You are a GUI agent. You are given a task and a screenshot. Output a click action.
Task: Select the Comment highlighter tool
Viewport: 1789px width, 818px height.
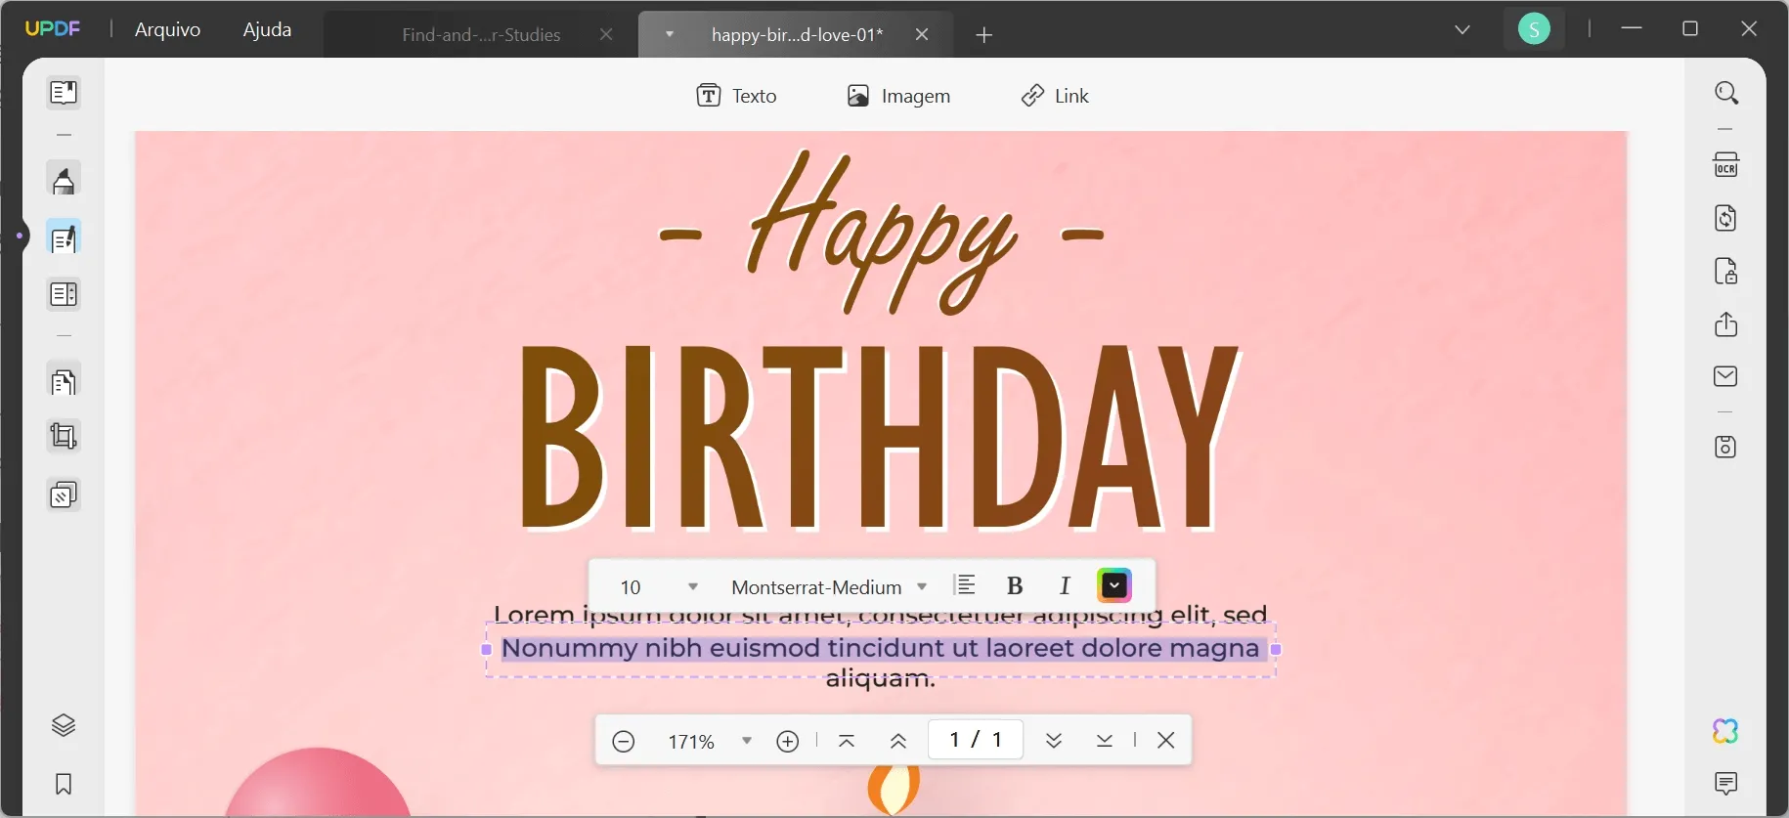pos(64,181)
